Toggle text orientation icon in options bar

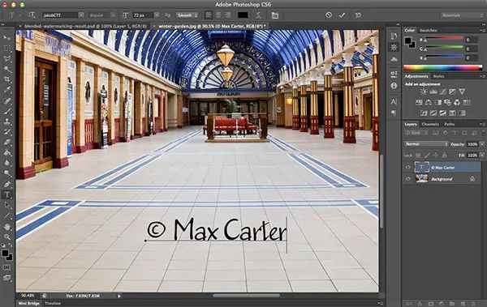coord(32,15)
